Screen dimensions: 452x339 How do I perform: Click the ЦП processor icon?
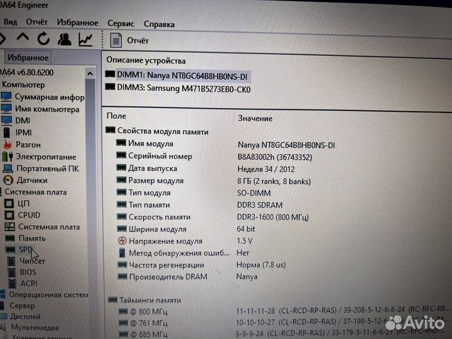coord(9,203)
